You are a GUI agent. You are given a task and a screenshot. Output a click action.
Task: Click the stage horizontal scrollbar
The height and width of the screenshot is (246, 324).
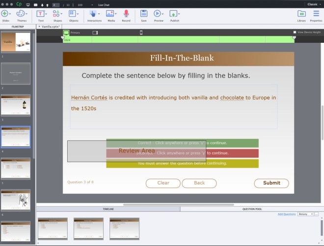179,205
